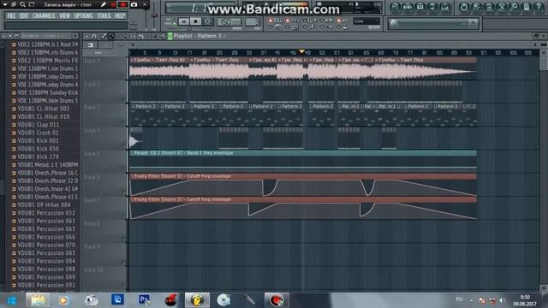The height and width of the screenshot is (308, 548).
Task: Click the Windows Start button
Action: point(11,300)
